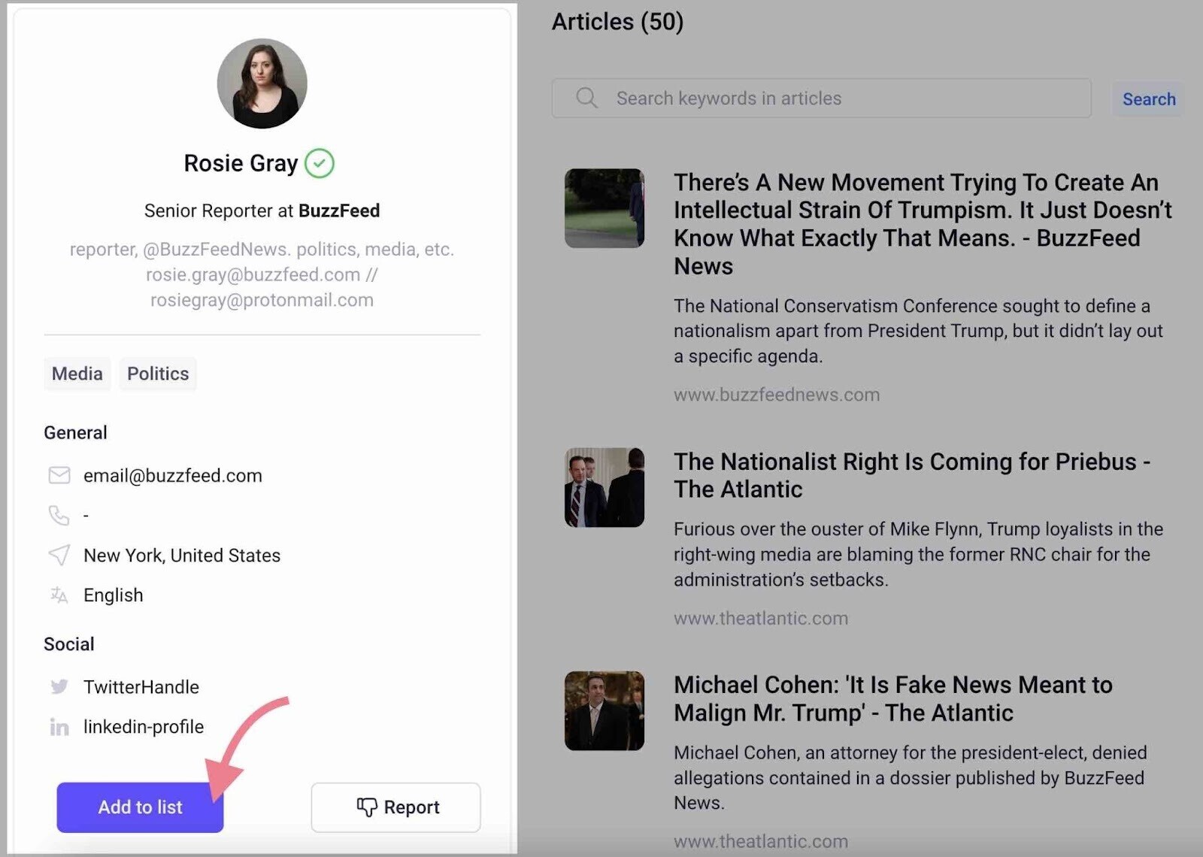Click the National Conservatism Conference summary text
This screenshot has height=857, width=1203.
(918, 331)
